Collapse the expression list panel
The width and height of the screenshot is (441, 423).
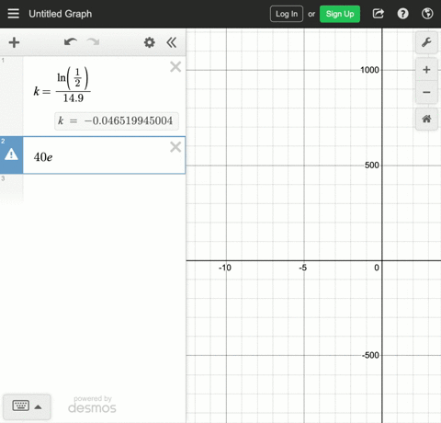(172, 42)
